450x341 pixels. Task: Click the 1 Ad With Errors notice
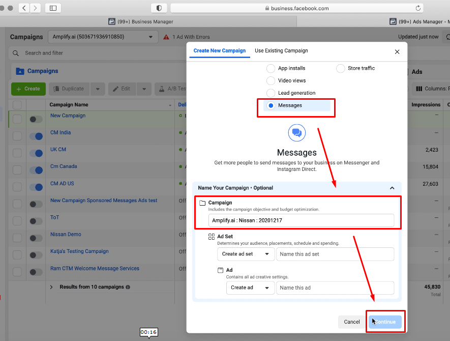(191, 37)
